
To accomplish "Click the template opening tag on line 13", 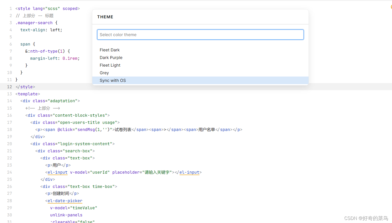I will pos(28,94).
